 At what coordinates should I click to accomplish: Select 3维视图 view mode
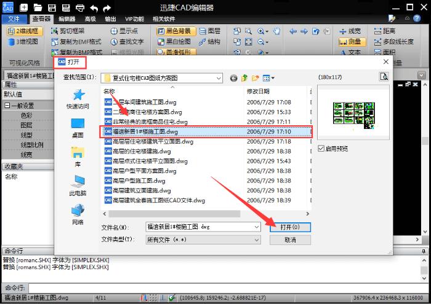(23, 42)
